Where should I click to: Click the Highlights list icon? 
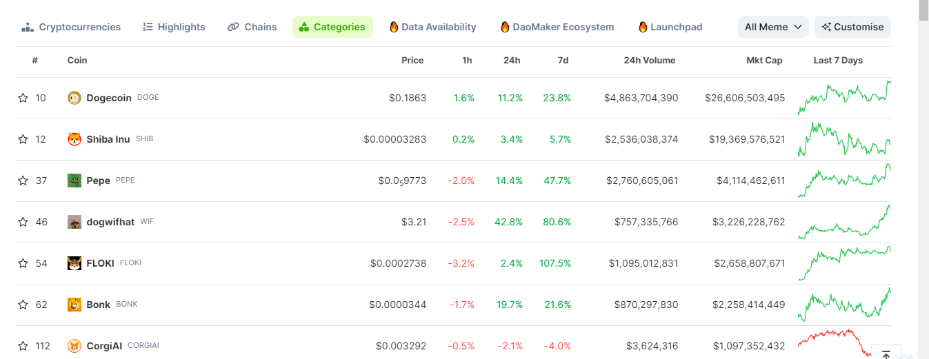(148, 27)
